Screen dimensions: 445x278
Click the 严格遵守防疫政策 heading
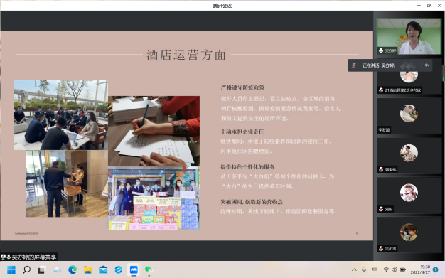pos(242,87)
